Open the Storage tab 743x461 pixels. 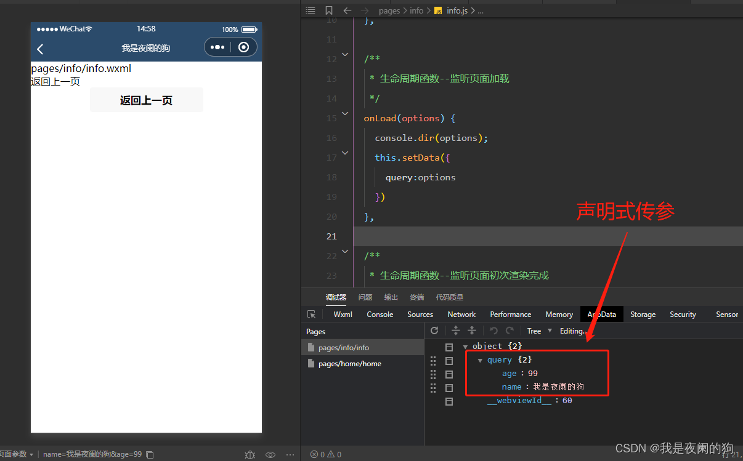[x=643, y=315]
